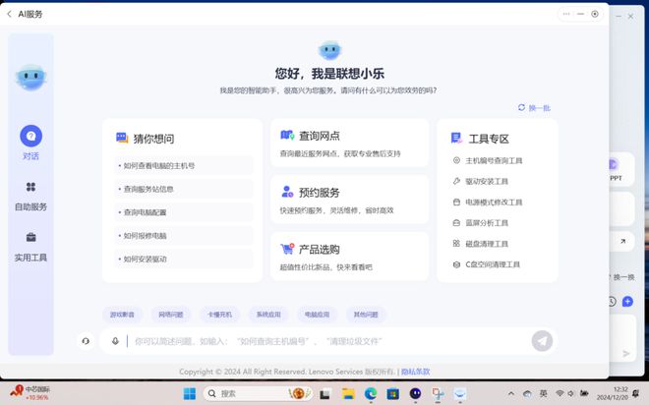Click the Lenovo robot app icon on taskbar
The image size is (649, 405).
[460, 394]
